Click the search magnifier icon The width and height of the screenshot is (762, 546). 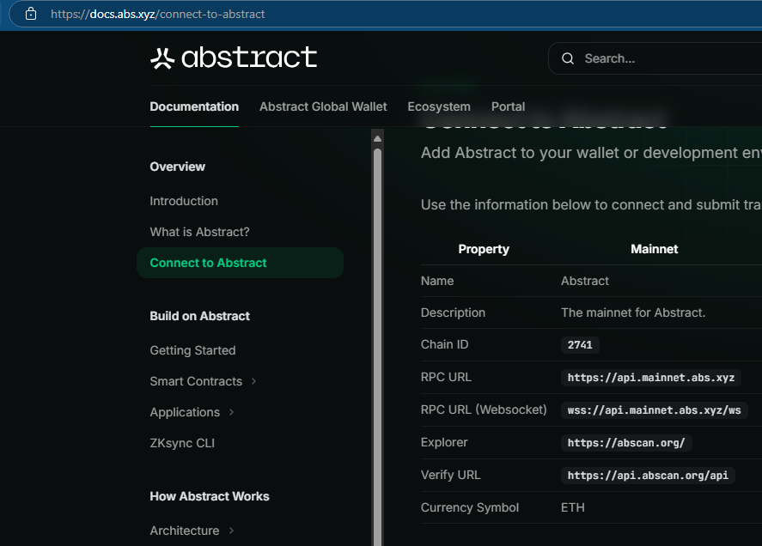point(568,58)
